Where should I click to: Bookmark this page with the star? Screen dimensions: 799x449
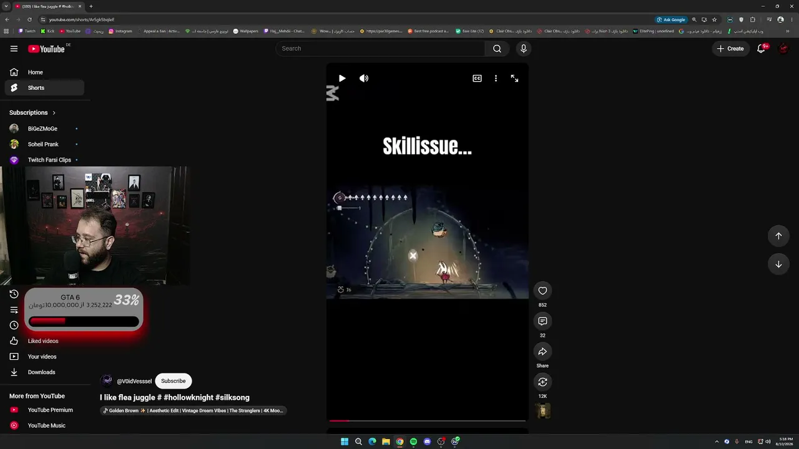click(x=715, y=19)
